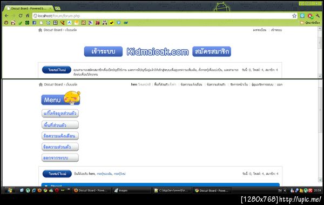Click the language indicator TH in tray
Image resolution: width=324 pixels, height=205 pixels.
coord(280,190)
